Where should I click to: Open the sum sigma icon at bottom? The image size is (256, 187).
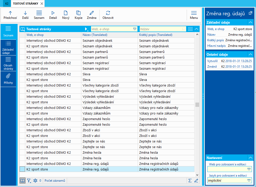point(190,181)
